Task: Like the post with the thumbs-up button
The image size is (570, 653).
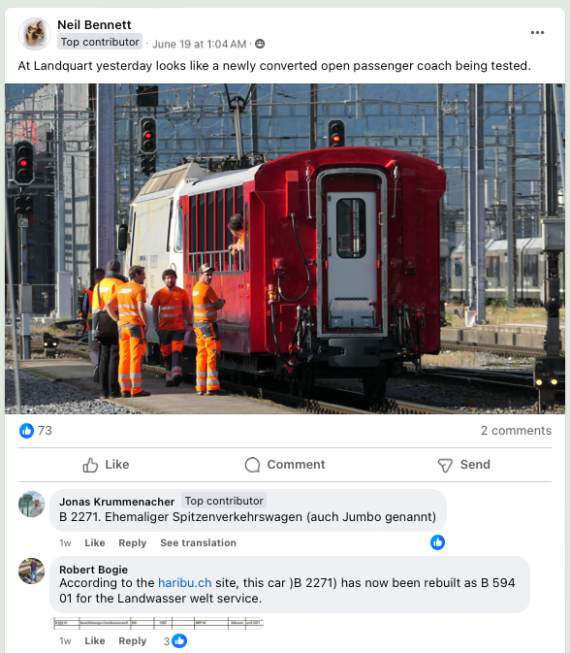Action: click(106, 465)
